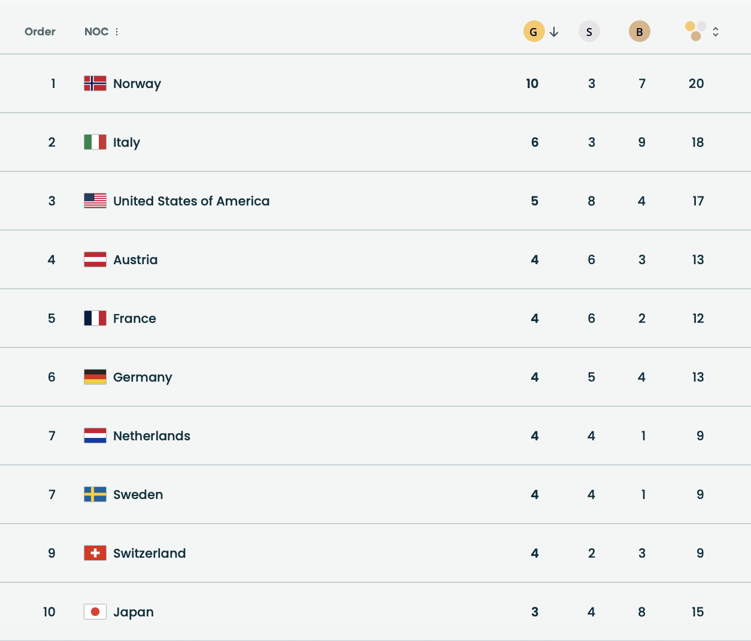The width and height of the screenshot is (751, 641).
Task: Click the Order column header
Action: (40, 32)
